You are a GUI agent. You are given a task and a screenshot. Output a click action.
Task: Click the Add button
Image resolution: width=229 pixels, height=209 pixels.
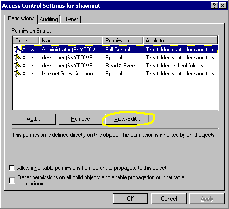pos(34,119)
